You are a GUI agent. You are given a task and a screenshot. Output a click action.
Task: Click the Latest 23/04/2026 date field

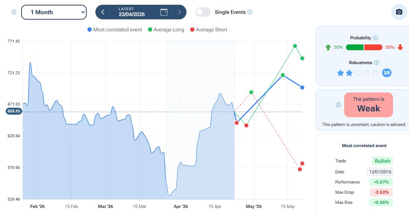[131, 12]
